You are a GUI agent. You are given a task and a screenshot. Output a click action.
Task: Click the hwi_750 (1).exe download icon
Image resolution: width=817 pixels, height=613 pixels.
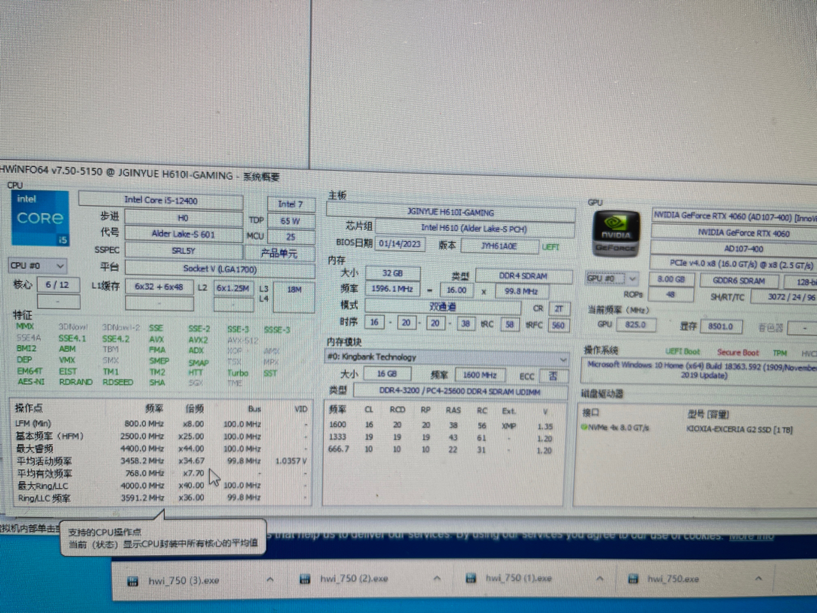(471, 578)
